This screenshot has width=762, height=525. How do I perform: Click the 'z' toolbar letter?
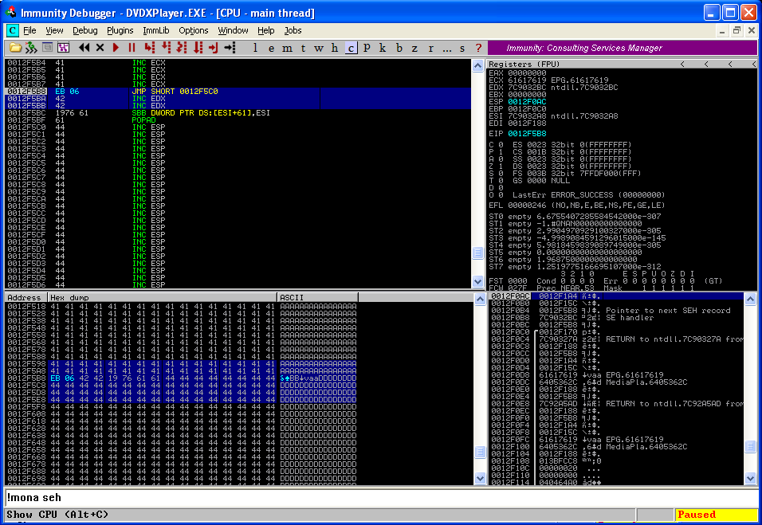point(414,48)
